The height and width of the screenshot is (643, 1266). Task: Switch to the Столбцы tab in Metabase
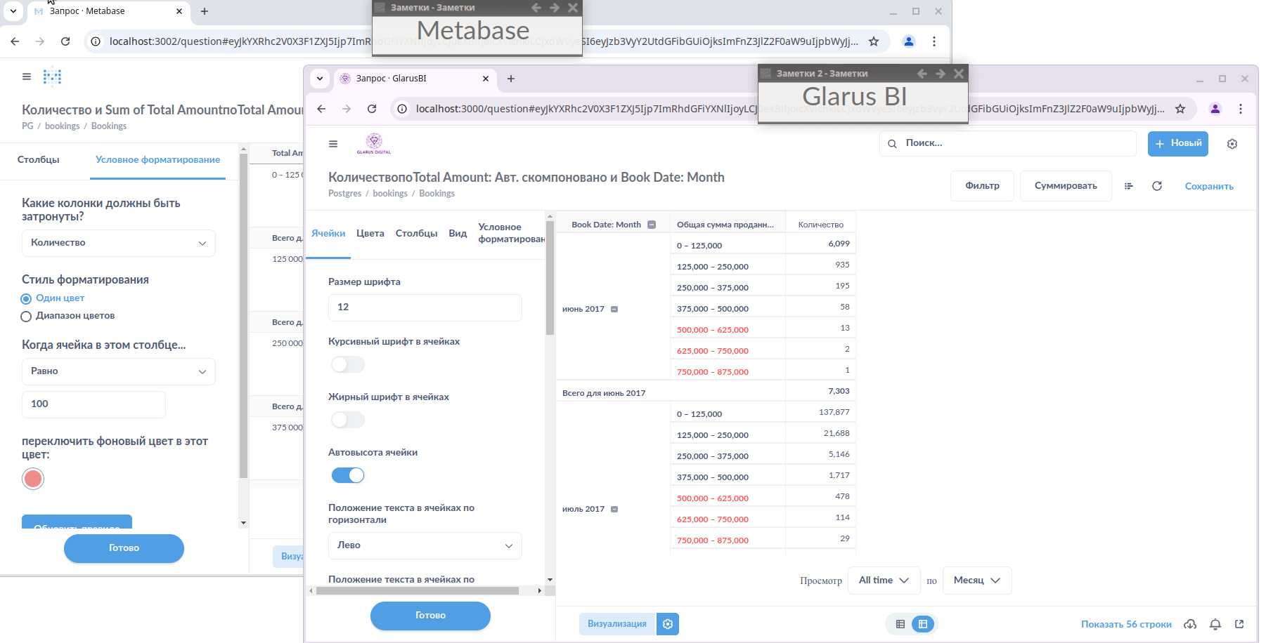point(39,160)
